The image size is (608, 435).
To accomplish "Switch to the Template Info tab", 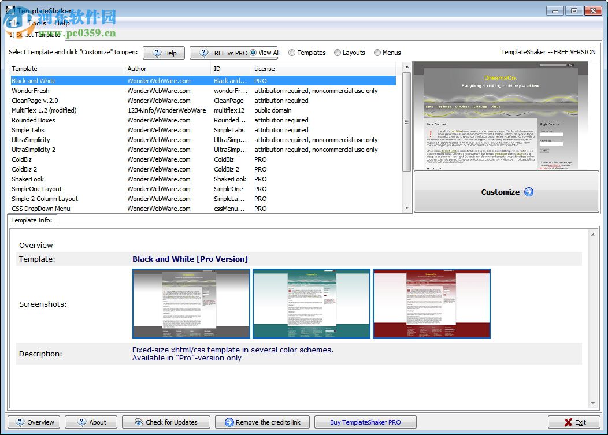I will coord(32,220).
